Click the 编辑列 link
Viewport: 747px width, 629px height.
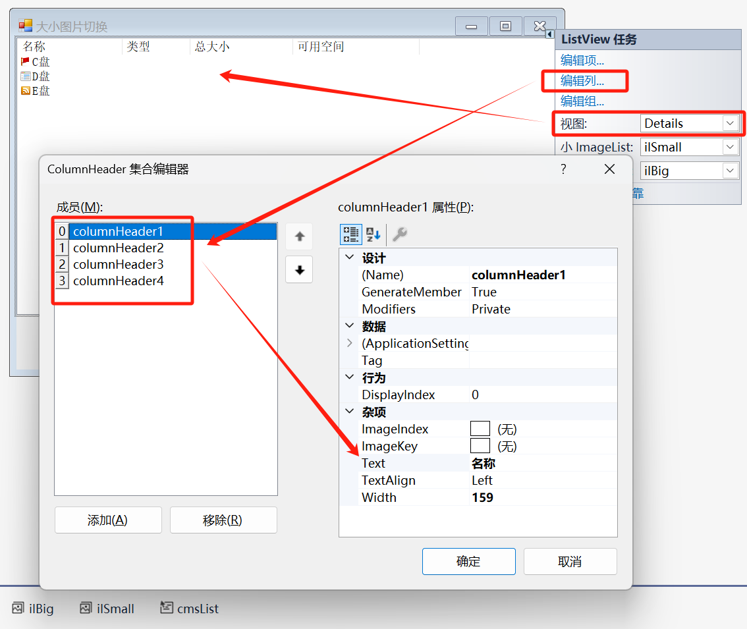click(582, 81)
